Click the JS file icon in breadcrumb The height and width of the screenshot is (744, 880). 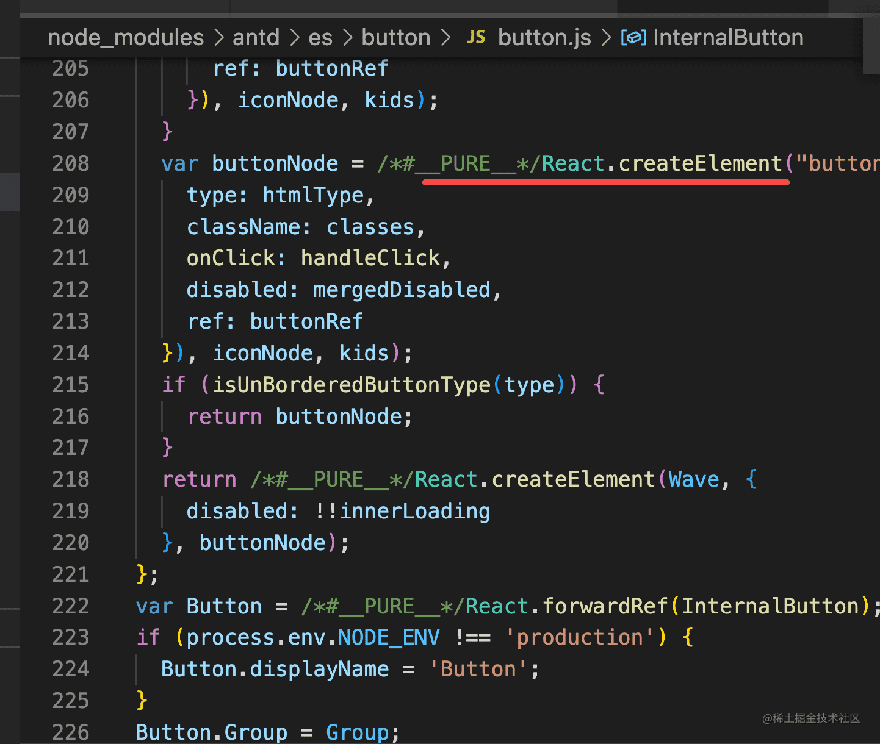pyautogui.click(x=476, y=38)
